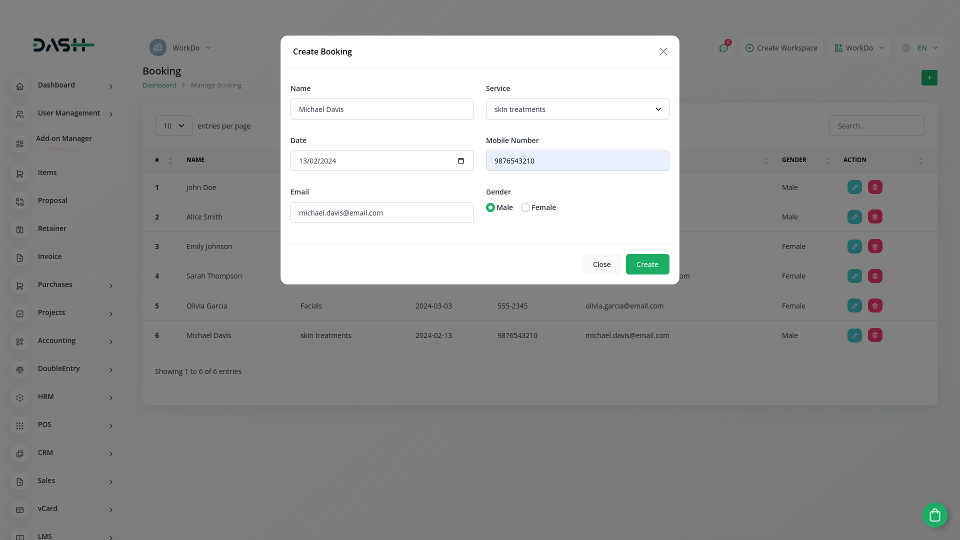The image size is (960, 540).
Task: Click the chat messages icon in header
Action: tap(723, 48)
